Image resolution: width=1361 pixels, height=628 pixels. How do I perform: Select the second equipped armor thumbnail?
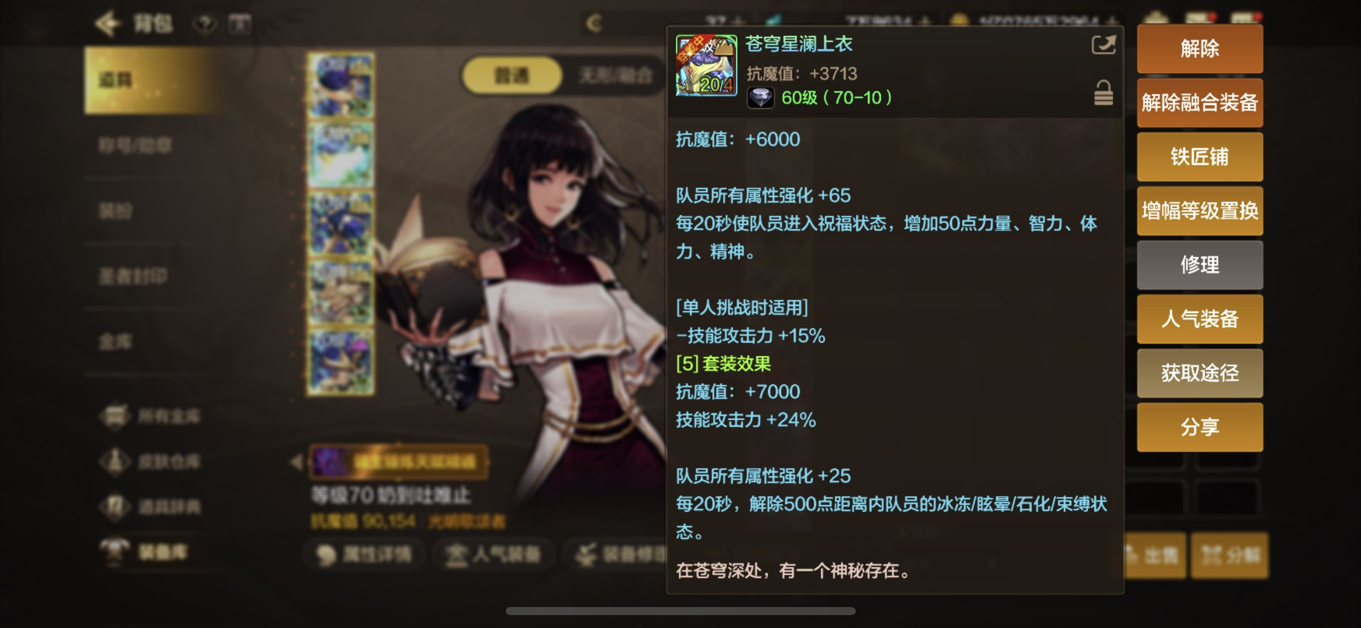tap(340, 155)
